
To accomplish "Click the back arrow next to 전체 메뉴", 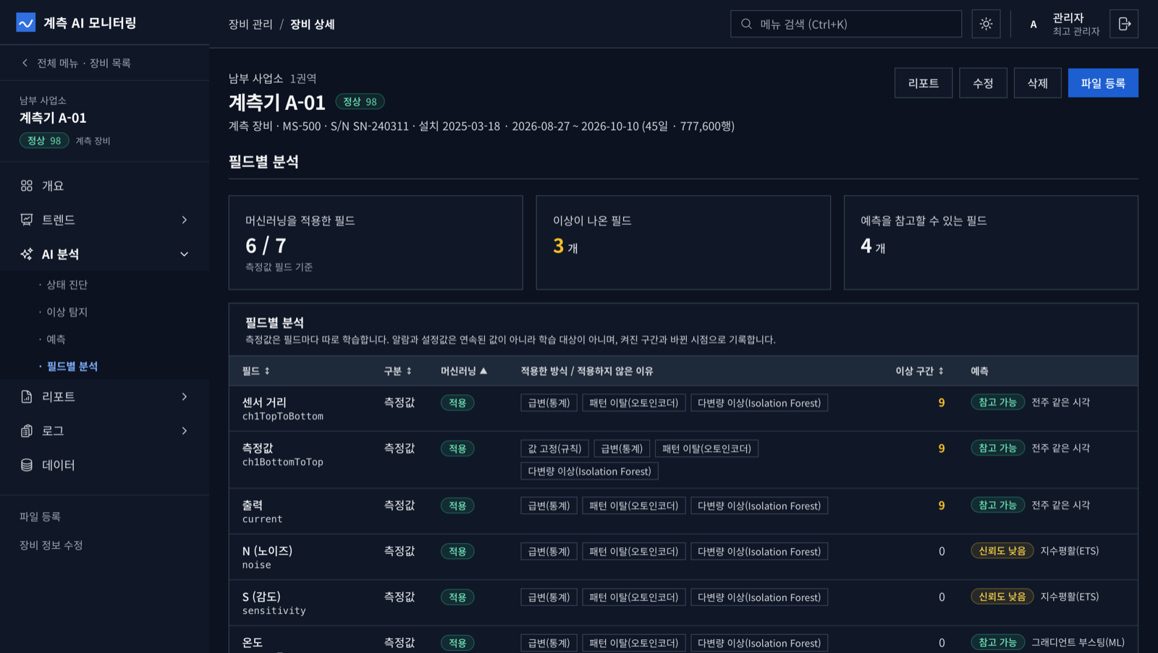I will click(x=25, y=63).
